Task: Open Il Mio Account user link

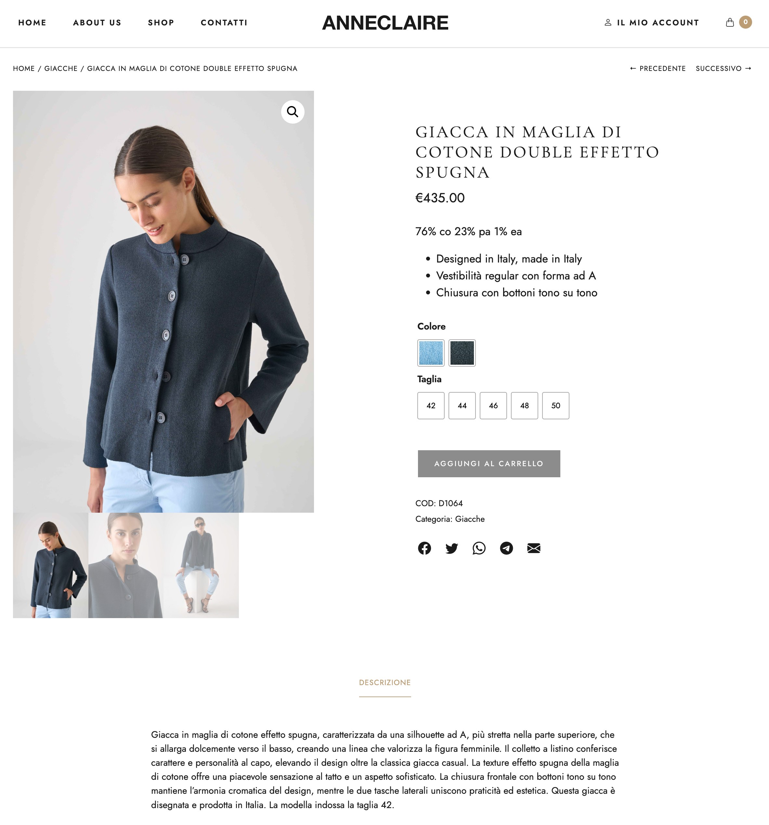Action: click(x=652, y=22)
